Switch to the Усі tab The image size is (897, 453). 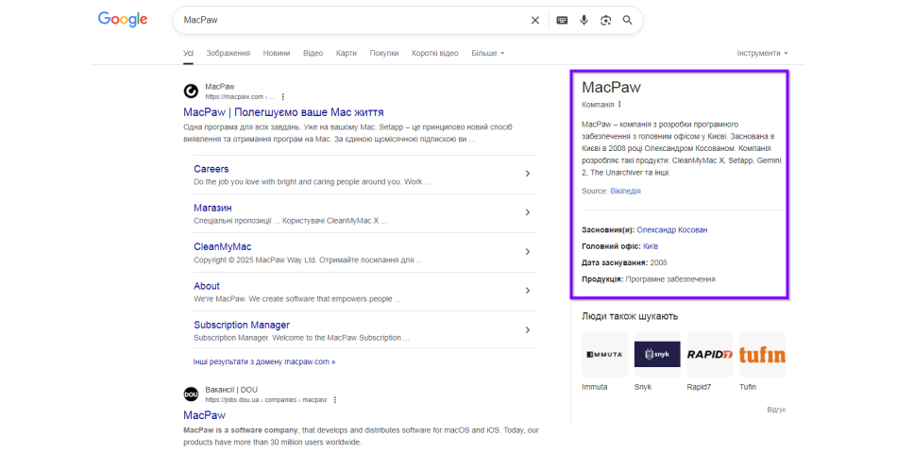[x=188, y=53]
